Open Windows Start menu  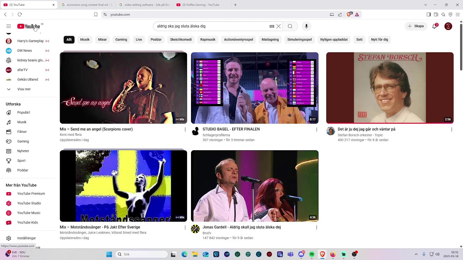pos(109,254)
